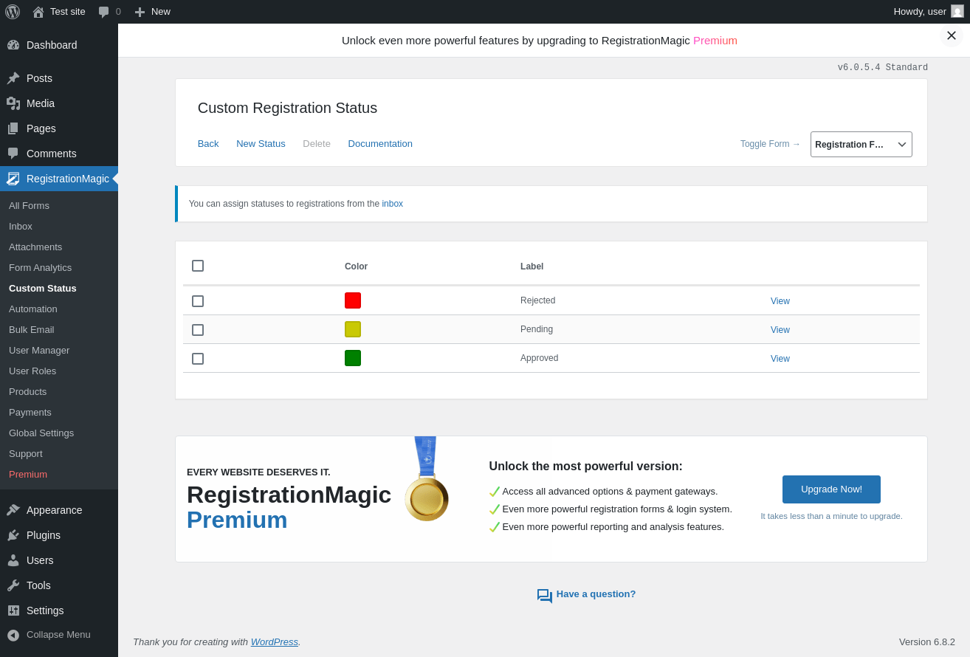Open Attachments submenu item
Viewport: 970px width, 657px height.
[35, 247]
